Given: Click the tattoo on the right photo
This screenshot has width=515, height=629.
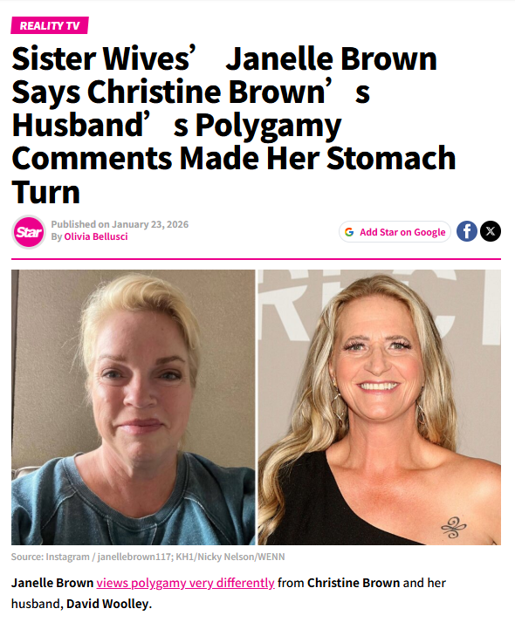Looking at the screenshot, I should click(x=454, y=527).
